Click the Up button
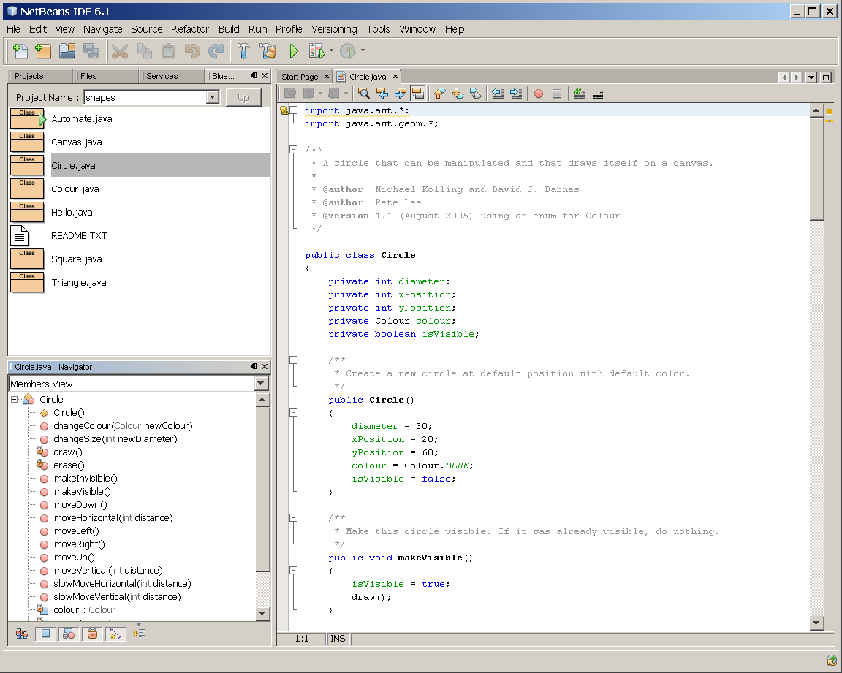This screenshot has height=673, width=842. click(x=243, y=97)
